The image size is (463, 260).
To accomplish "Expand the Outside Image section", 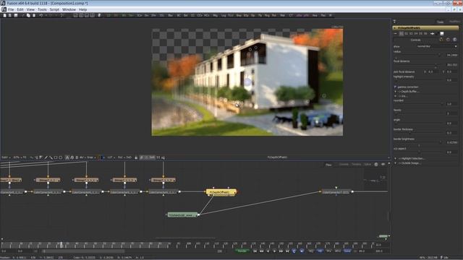I will [396, 163].
